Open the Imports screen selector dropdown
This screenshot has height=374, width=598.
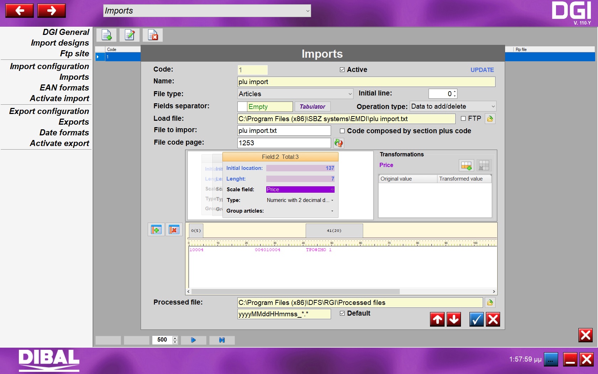pos(207,11)
